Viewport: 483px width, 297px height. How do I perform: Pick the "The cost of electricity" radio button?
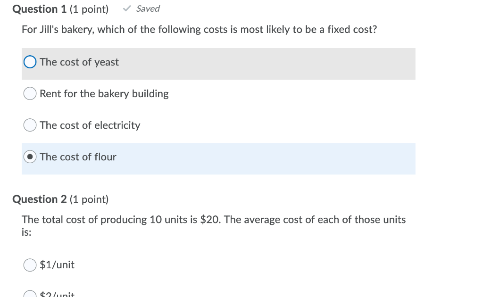click(x=30, y=125)
